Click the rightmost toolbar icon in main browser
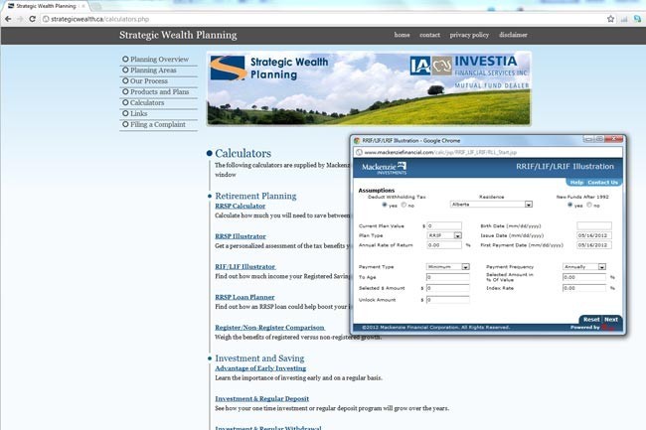The height and width of the screenshot is (430, 646). [x=637, y=19]
